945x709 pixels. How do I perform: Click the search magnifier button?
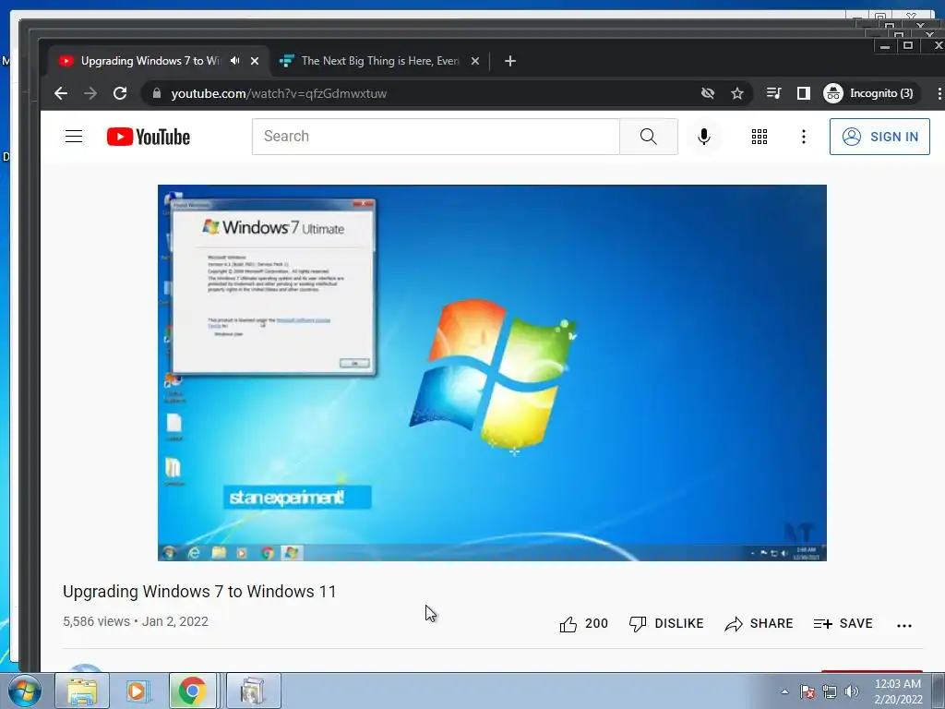pos(649,137)
